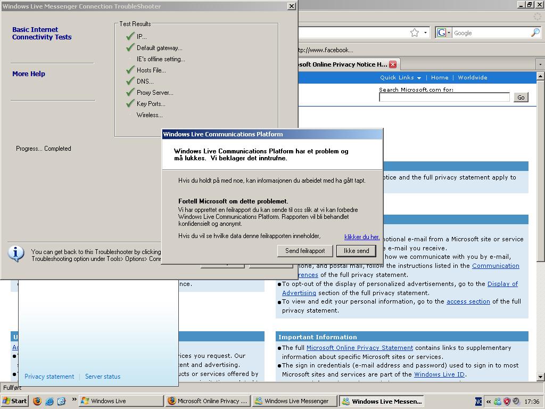Click the 'Wireless...' test result
Viewport: 545px width, 409px height.
pyautogui.click(x=150, y=115)
